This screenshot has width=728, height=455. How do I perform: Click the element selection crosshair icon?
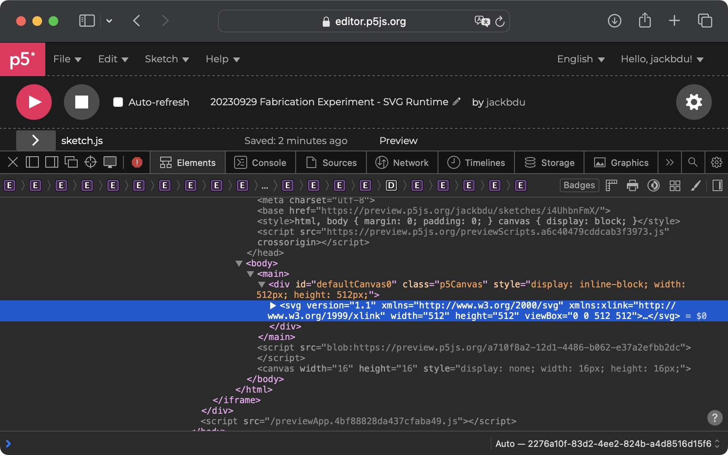(x=91, y=162)
